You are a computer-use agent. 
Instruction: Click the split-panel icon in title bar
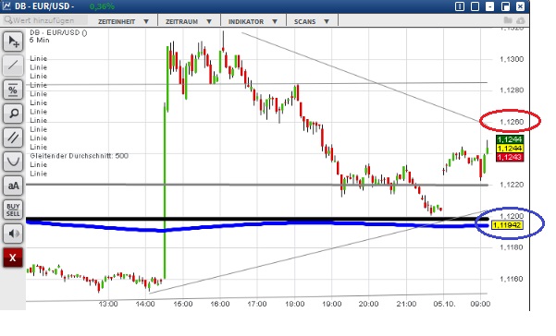[x=460, y=6]
